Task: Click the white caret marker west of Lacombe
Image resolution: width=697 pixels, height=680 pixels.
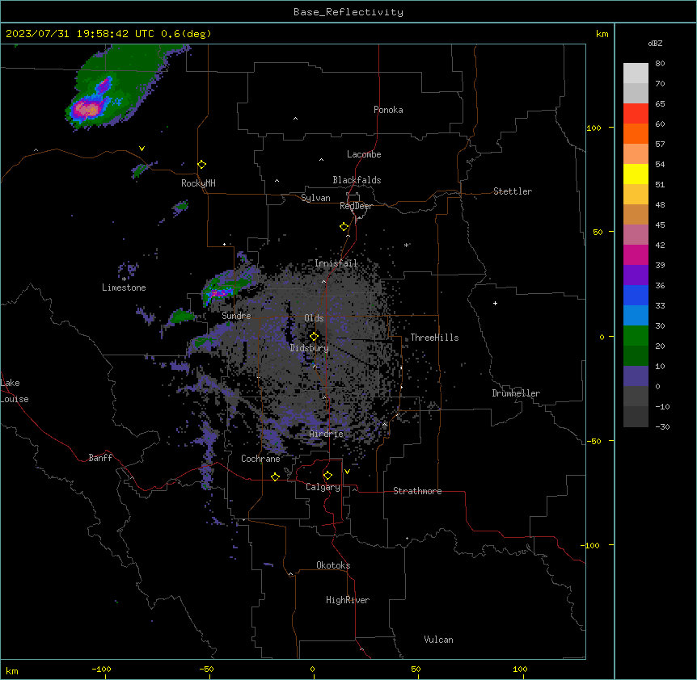Action: pyautogui.click(x=321, y=160)
